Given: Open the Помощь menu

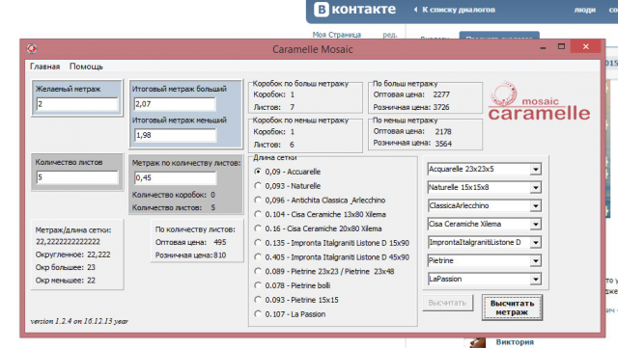Looking at the screenshot, I should (86, 67).
